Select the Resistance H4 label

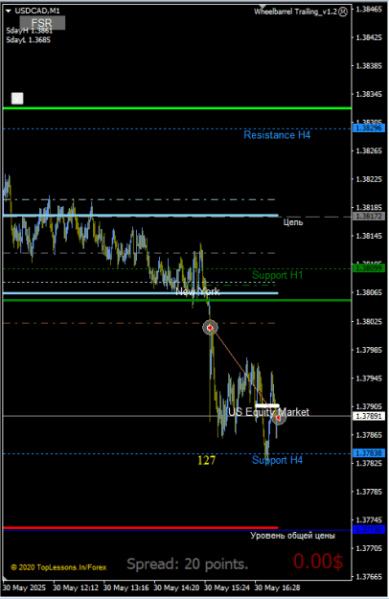[277, 135]
